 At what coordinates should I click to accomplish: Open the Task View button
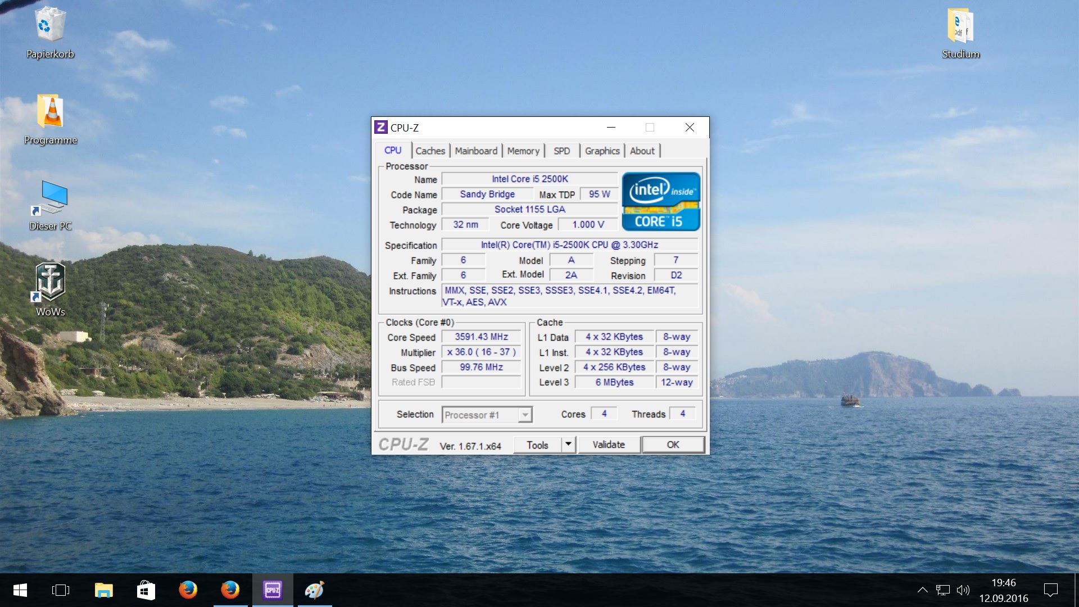pyautogui.click(x=61, y=590)
